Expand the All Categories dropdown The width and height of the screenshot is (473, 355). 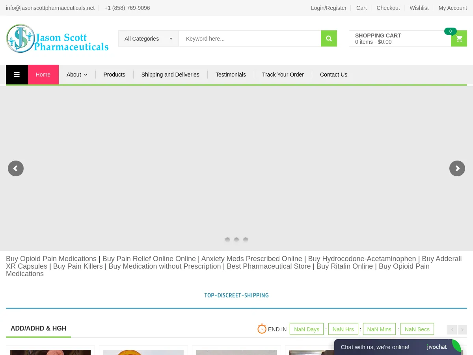coord(148,39)
